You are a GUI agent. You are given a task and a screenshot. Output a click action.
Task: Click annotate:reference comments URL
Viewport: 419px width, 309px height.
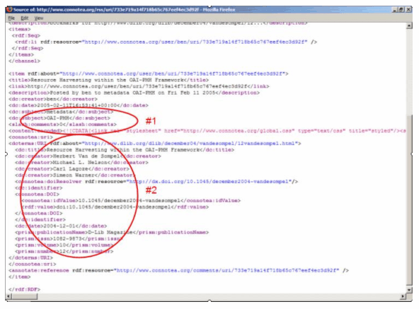coord(227,271)
